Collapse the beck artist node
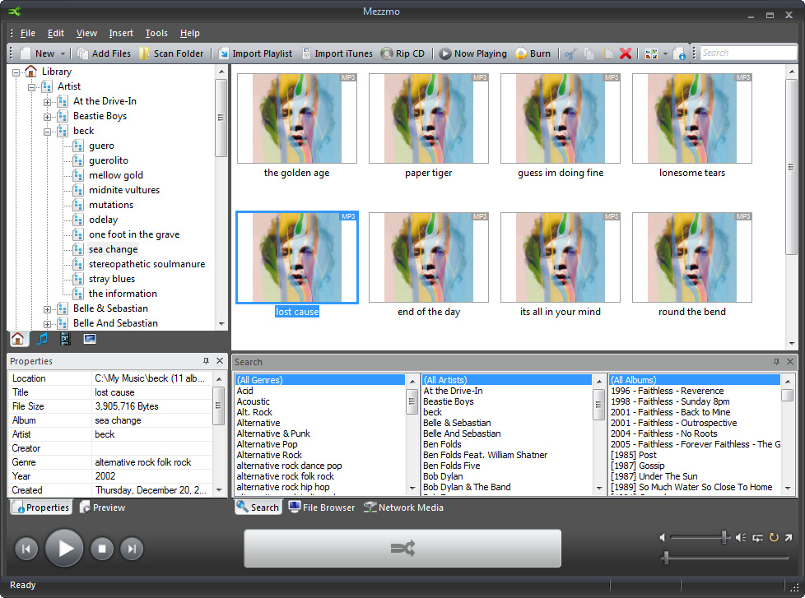Image resolution: width=805 pixels, height=598 pixels. [47, 132]
